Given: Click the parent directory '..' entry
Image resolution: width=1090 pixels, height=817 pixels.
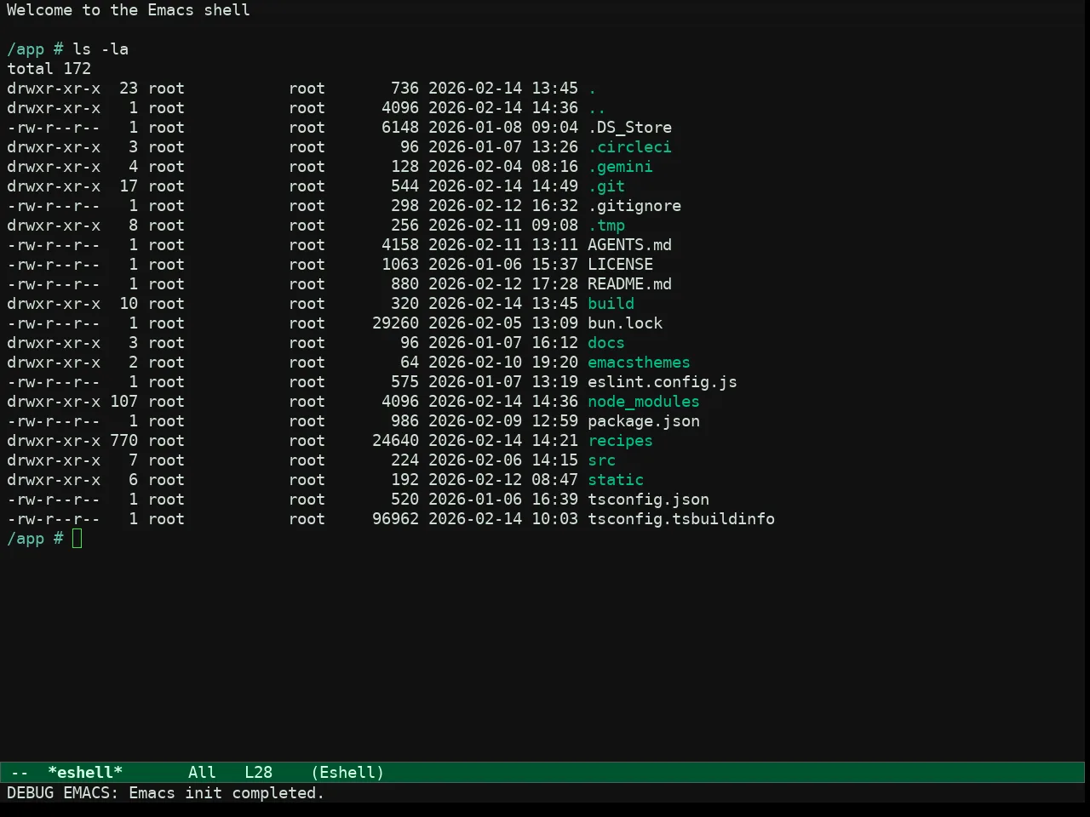Looking at the screenshot, I should coord(597,108).
